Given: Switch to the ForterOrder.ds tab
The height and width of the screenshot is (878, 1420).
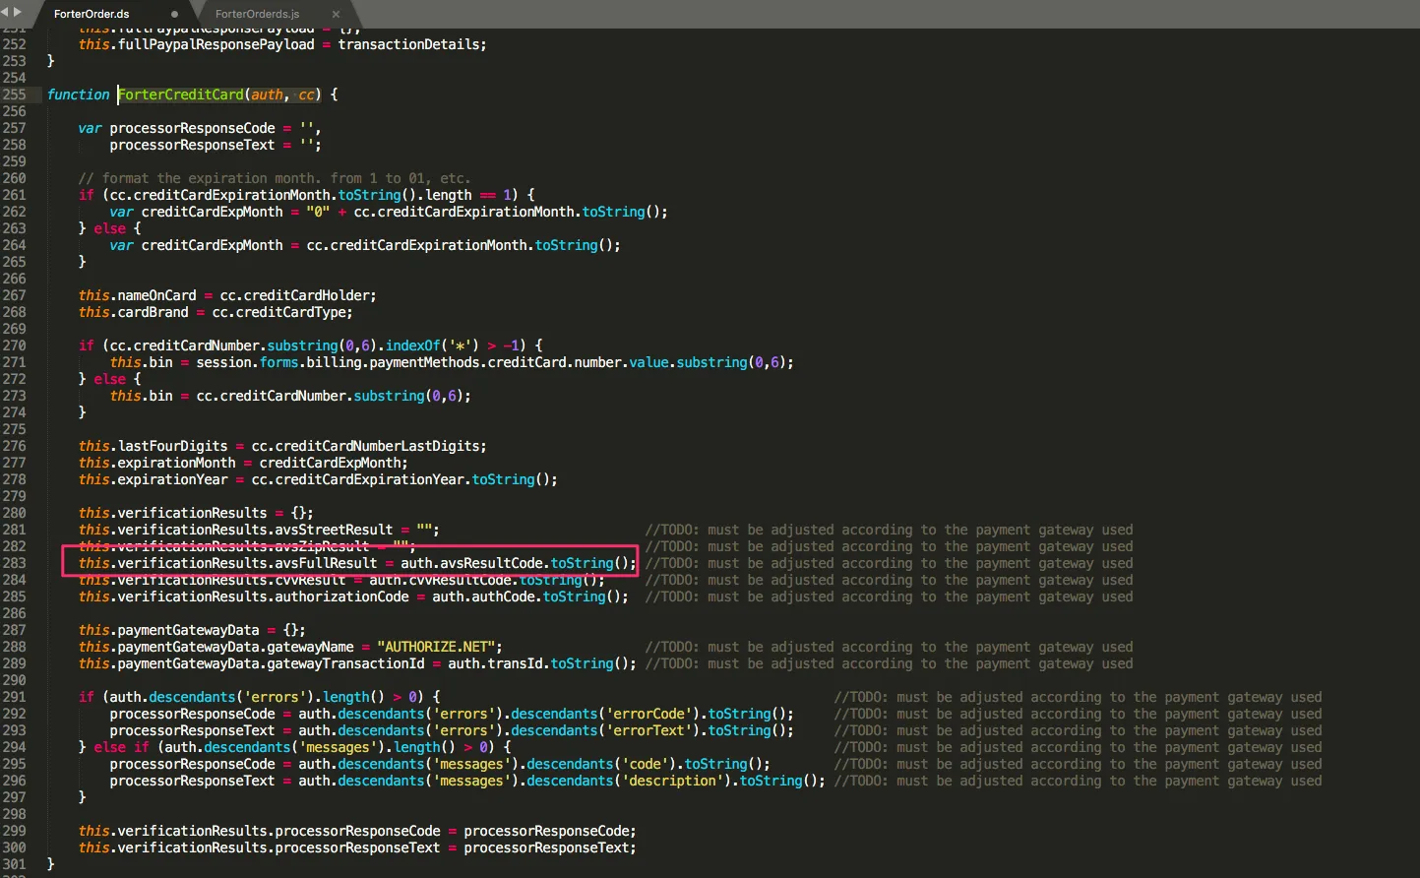Looking at the screenshot, I should (92, 15).
